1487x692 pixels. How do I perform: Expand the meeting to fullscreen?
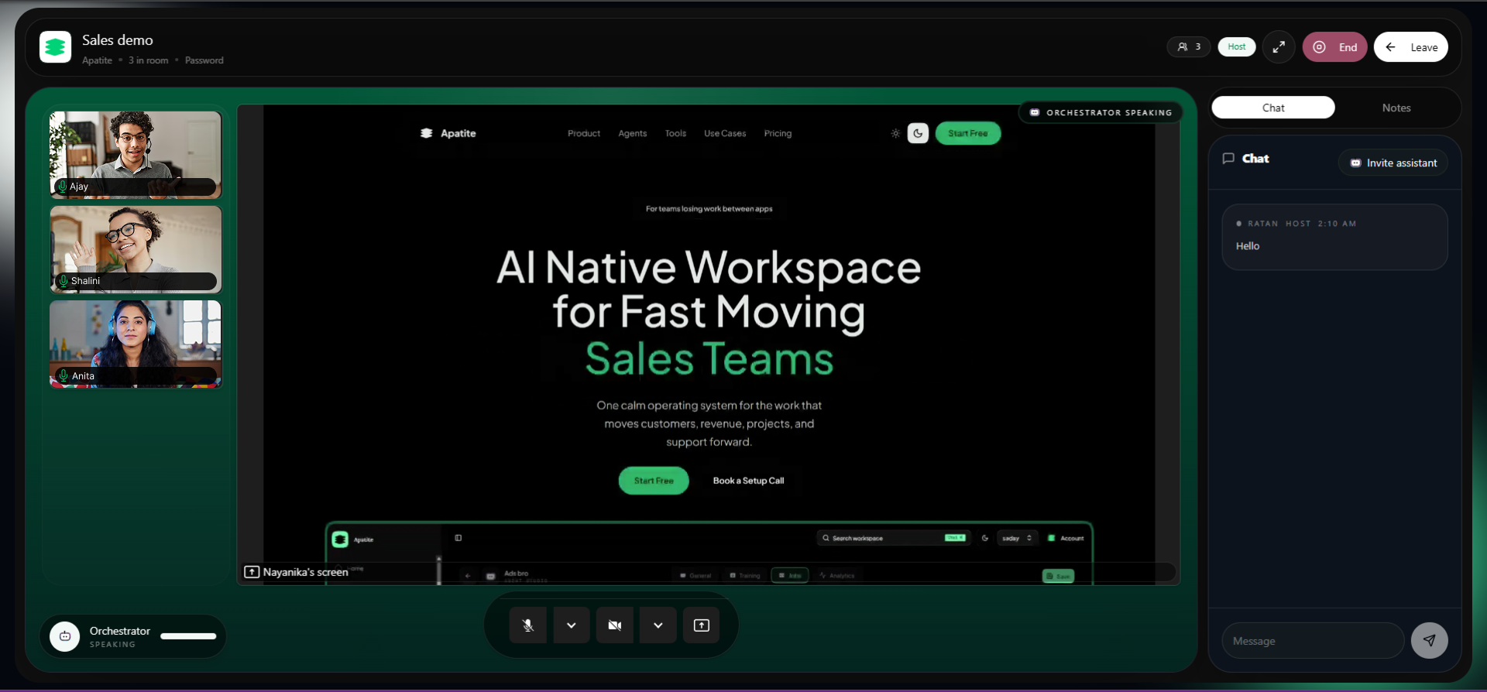pos(1279,47)
